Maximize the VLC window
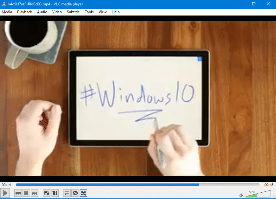 254,4
